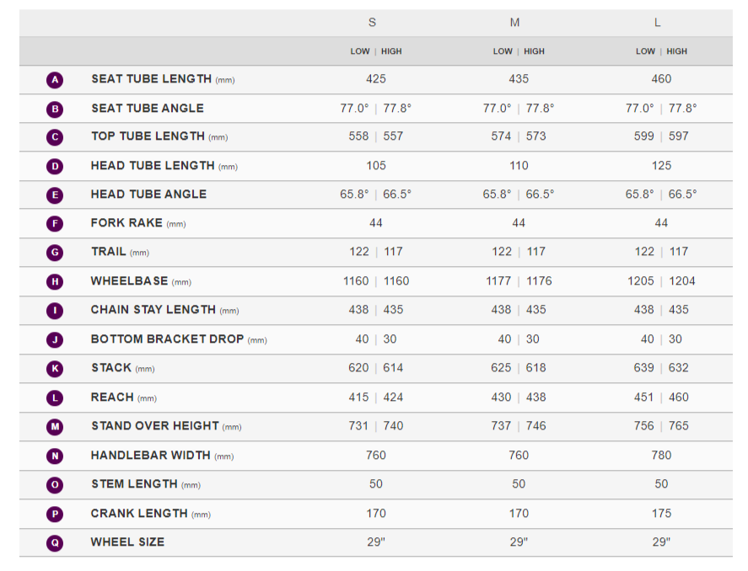Image resolution: width=748 pixels, height=571 pixels.
Task: Select the K circle icon for Stack
Action: click(55, 368)
